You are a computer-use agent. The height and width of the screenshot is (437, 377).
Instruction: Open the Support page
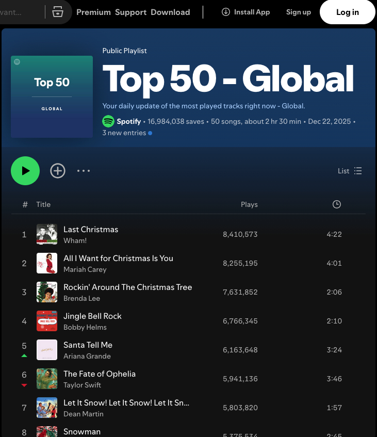[x=130, y=12]
